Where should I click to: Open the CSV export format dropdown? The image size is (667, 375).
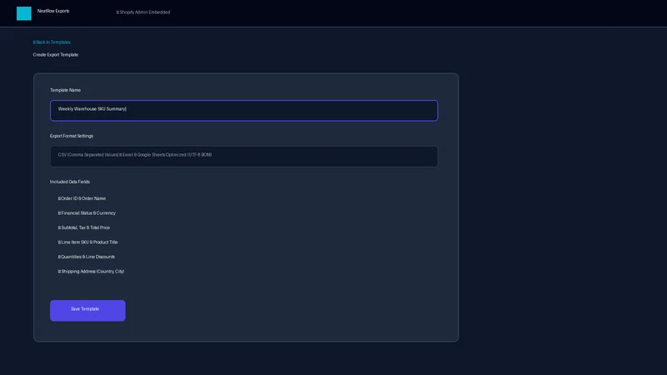pos(243,157)
